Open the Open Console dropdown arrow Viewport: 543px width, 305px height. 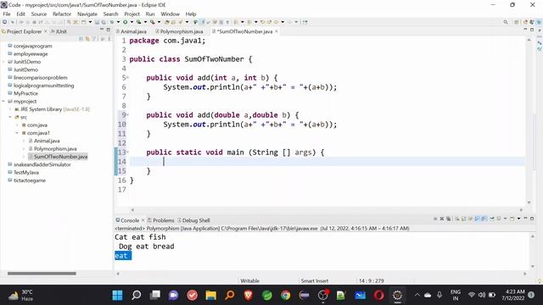click(518, 219)
